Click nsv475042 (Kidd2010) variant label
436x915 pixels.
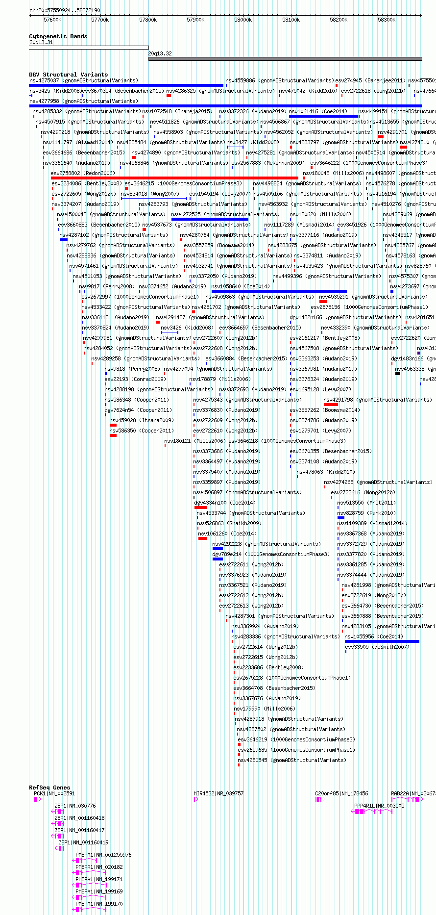click(308, 91)
